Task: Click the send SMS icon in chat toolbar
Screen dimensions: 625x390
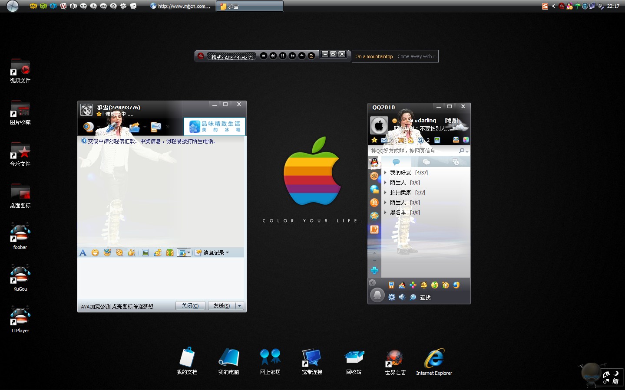Action: coord(155,127)
